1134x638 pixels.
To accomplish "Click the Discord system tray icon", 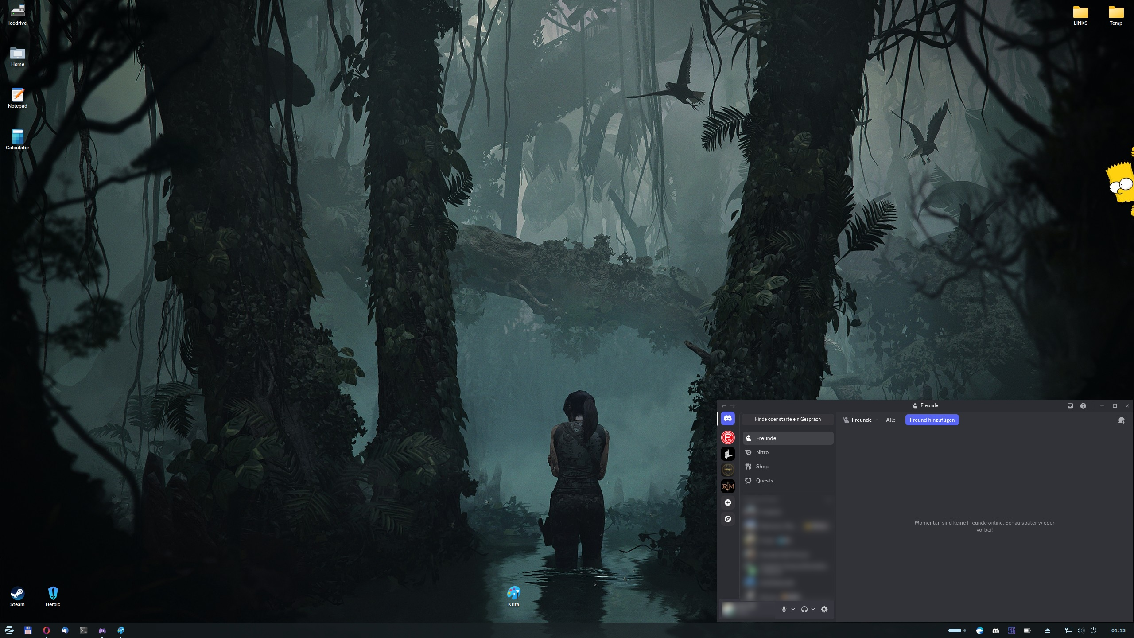I will (x=996, y=630).
